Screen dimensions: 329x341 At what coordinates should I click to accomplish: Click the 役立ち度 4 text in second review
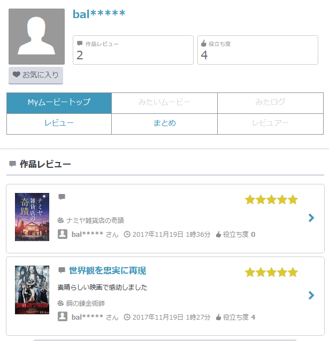239,317
